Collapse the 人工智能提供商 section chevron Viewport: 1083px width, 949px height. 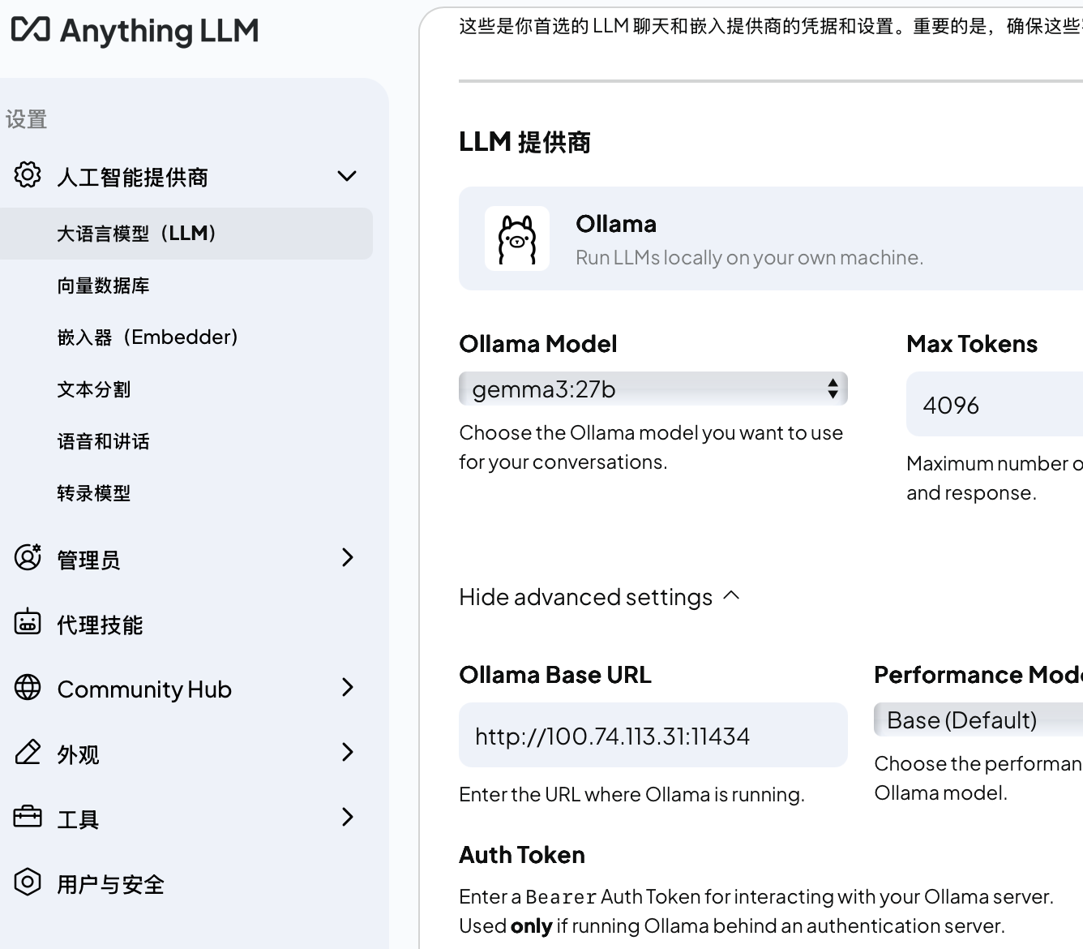[x=347, y=176]
